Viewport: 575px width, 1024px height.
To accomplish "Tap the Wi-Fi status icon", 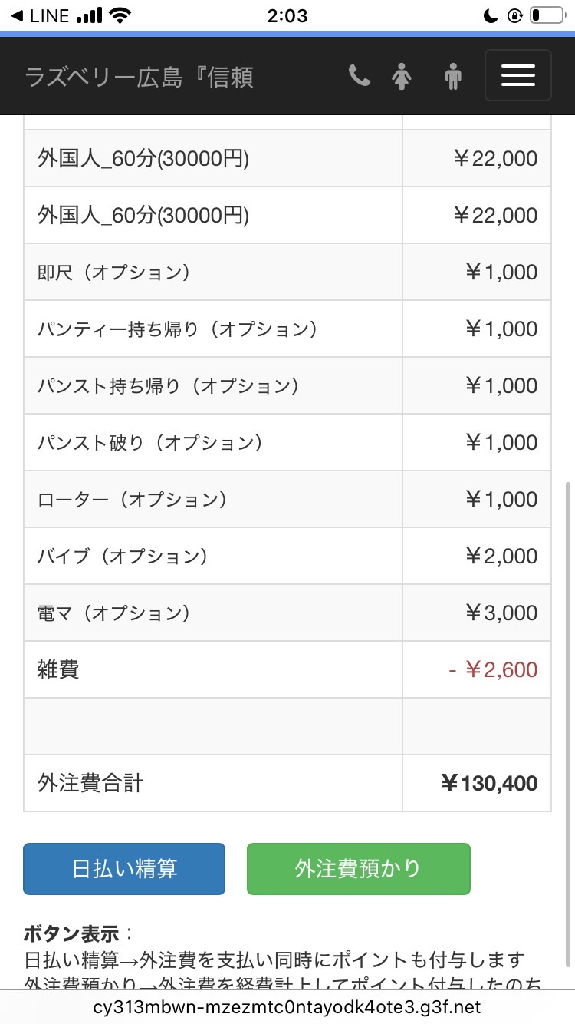I will [120, 15].
